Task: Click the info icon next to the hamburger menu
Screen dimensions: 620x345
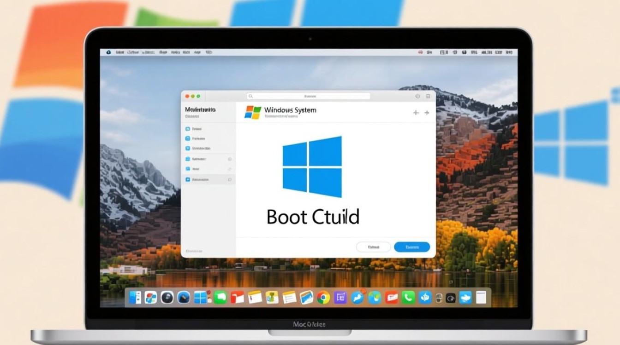Action: point(418,96)
